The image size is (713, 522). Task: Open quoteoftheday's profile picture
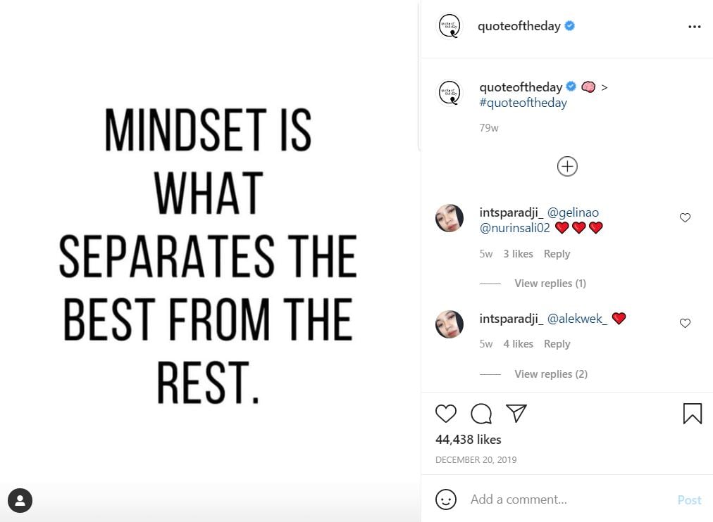coord(449,25)
